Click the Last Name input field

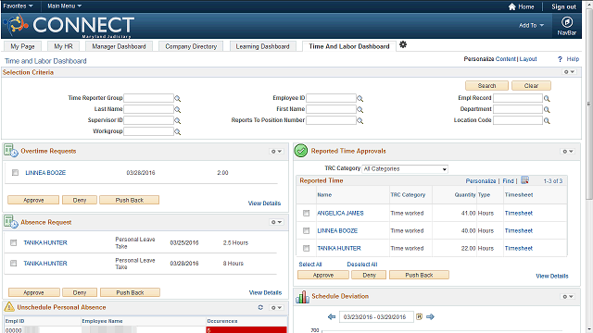pyautogui.click(x=148, y=109)
